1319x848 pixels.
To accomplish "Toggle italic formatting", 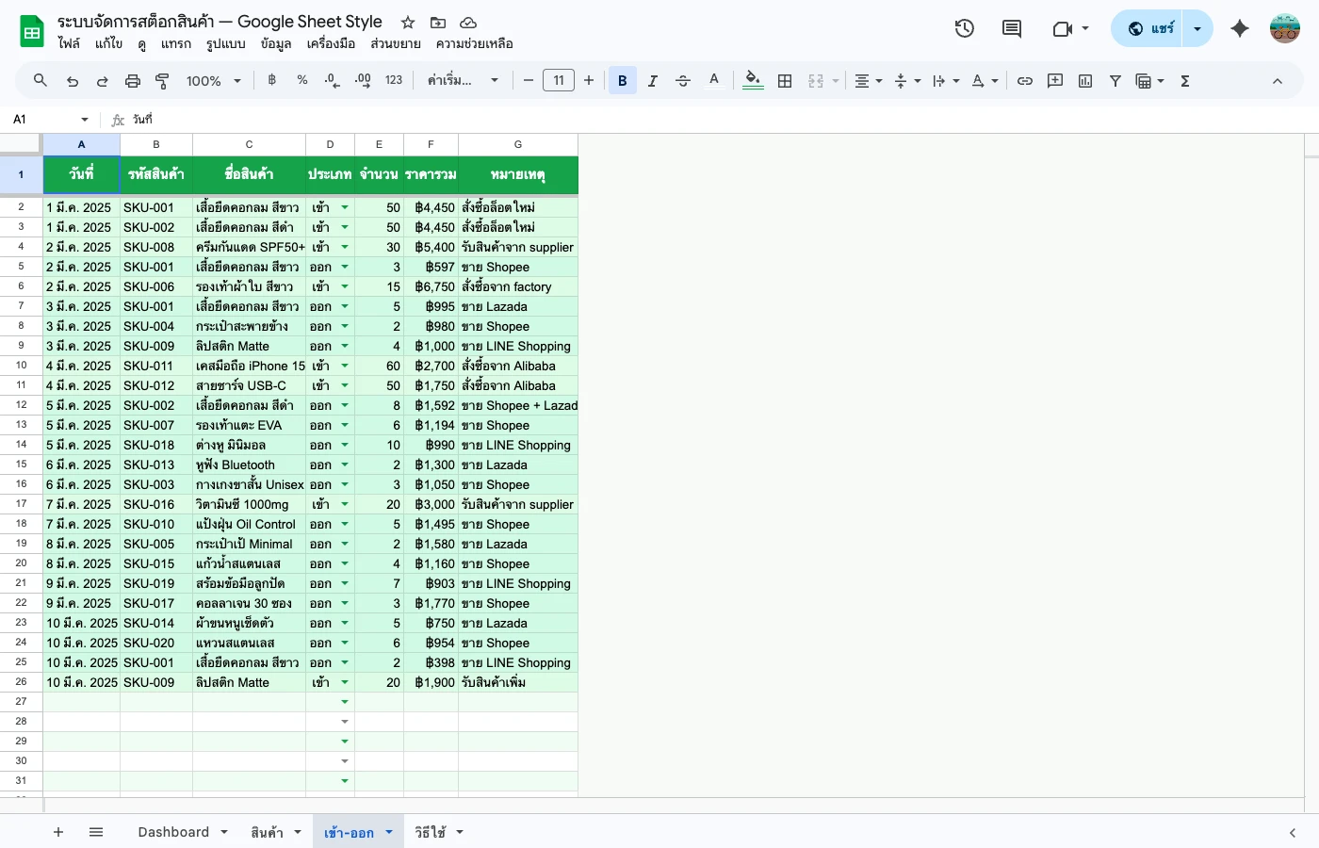I will click(652, 80).
